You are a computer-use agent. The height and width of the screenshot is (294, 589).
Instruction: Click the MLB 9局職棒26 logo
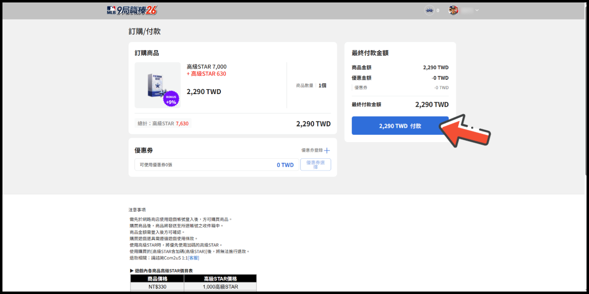tap(132, 10)
